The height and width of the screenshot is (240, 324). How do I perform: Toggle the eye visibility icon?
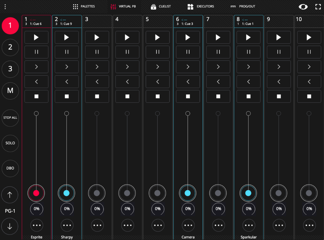tap(303, 7)
